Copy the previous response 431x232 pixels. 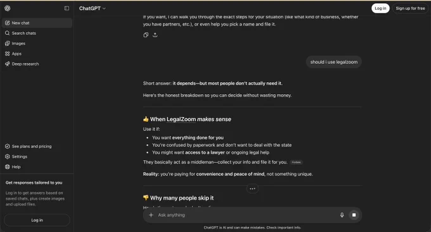pyautogui.click(x=146, y=35)
